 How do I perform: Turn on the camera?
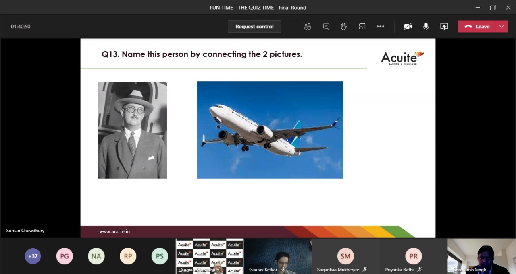(x=408, y=27)
